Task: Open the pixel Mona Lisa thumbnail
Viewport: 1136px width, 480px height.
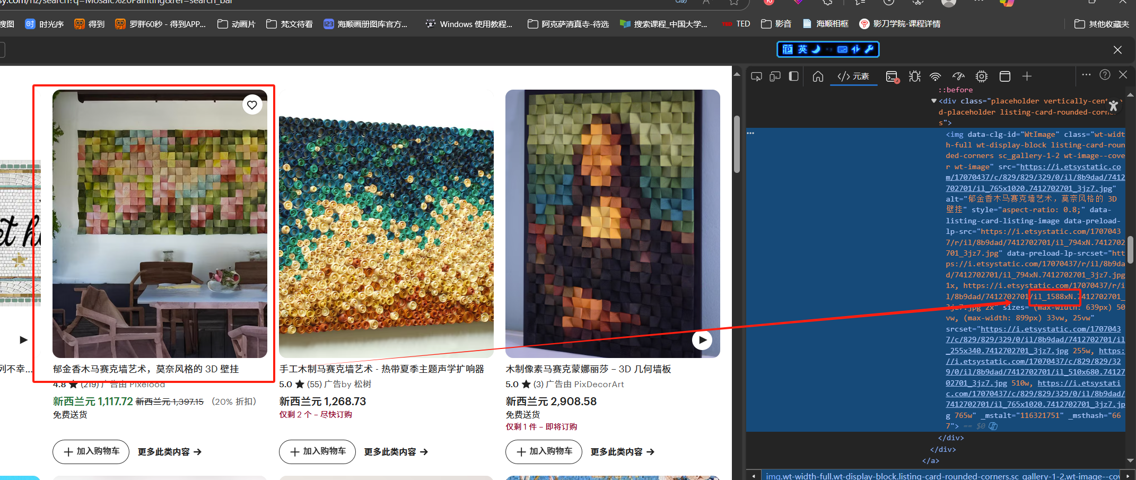Action: pos(613,224)
